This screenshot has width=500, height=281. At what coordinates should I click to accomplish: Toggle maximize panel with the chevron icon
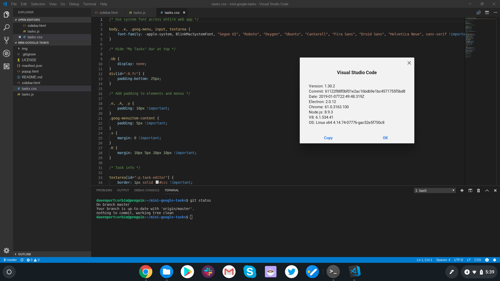(x=487, y=190)
